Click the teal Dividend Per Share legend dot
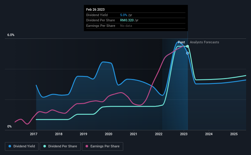This screenshot has height=155, width=251. point(45,146)
